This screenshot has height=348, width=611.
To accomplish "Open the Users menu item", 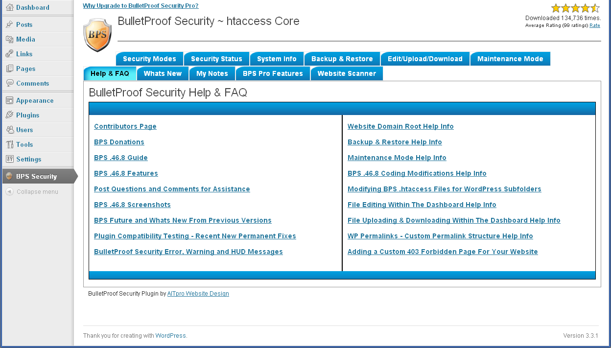I will 24,130.
